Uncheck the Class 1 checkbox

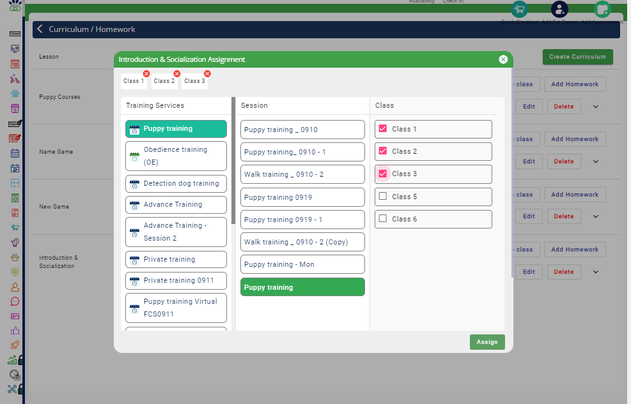click(383, 128)
